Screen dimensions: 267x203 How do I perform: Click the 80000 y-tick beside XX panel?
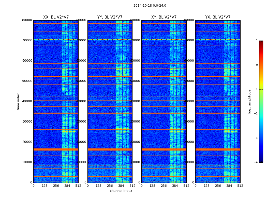pyautogui.click(x=27, y=20)
